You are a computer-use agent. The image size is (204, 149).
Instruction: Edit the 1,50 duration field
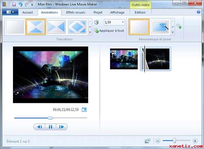tap(113, 22)
